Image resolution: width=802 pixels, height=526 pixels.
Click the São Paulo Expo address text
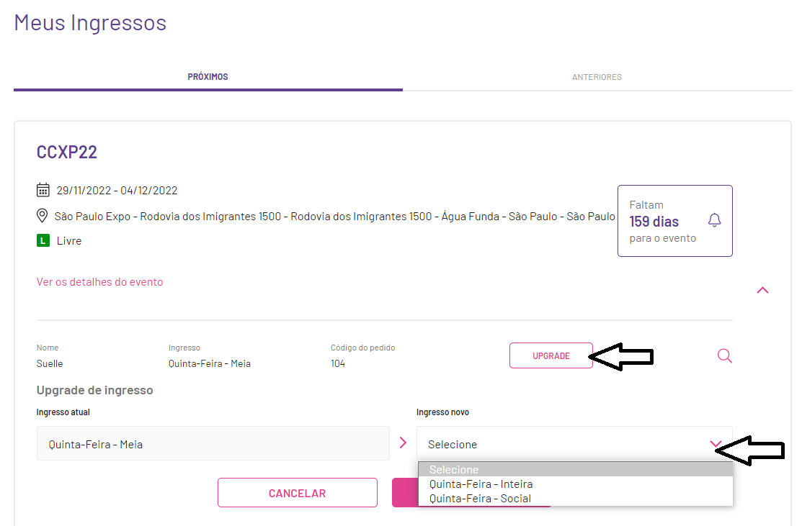[x=334, y=217]
